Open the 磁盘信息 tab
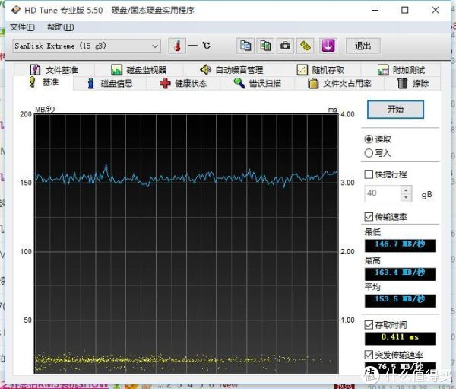 (109, 83)
